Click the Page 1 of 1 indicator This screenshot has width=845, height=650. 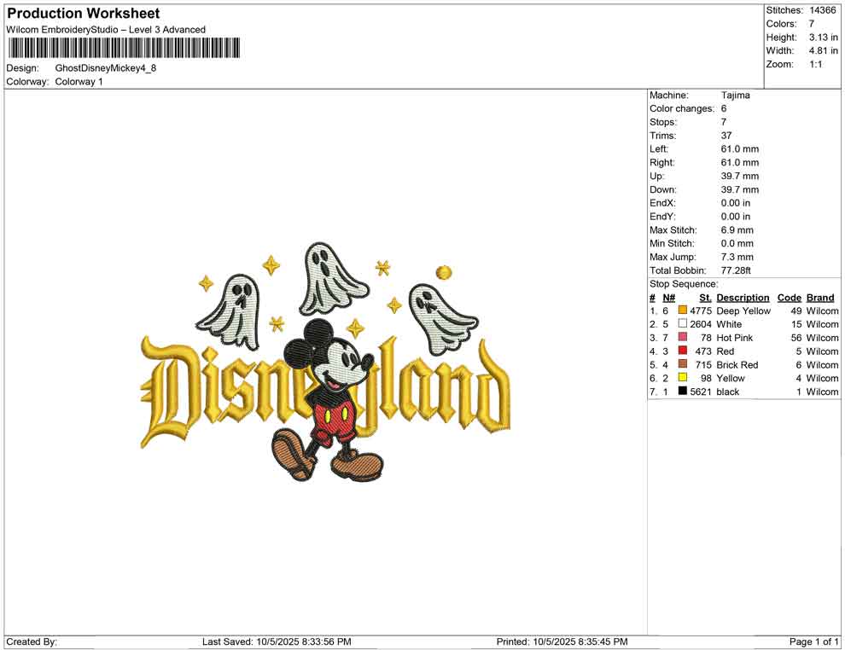pyautogui.click(x=813, y=641)
